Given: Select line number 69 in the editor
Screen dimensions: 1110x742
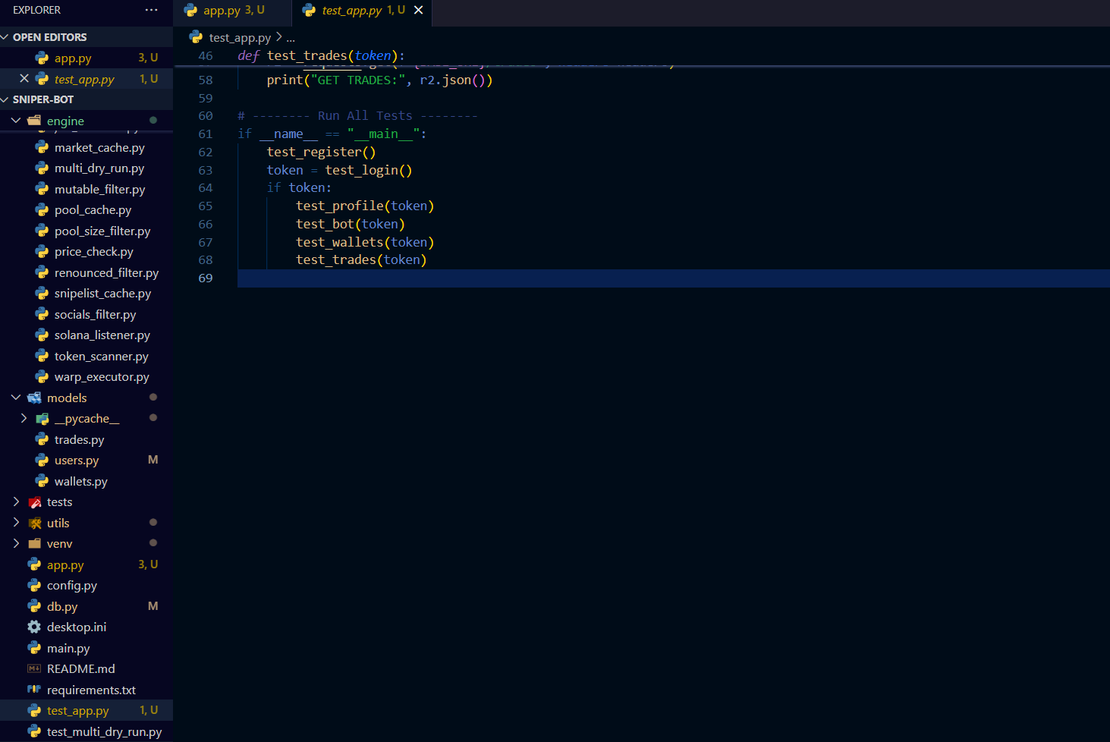Looking at the screenshot, I should [205, 278].
